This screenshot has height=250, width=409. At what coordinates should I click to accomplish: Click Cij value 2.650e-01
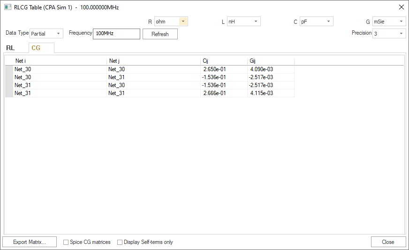tap(215, 69)
